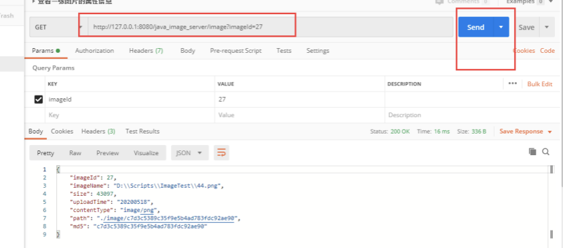Open the three-dots column options menu
Viewport: 563px width, 248px height.
(x=512, y=83)
